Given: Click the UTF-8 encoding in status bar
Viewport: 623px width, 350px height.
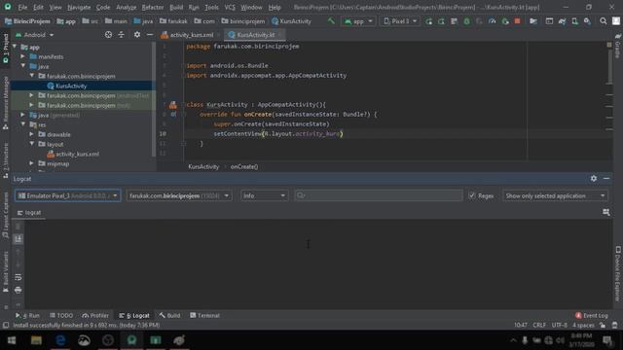Looking at the screenshot, I should click(559, 326).
